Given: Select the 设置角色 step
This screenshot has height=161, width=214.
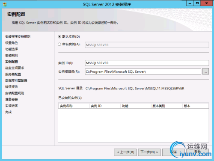Looking at the screenshot, I should 12,43.
